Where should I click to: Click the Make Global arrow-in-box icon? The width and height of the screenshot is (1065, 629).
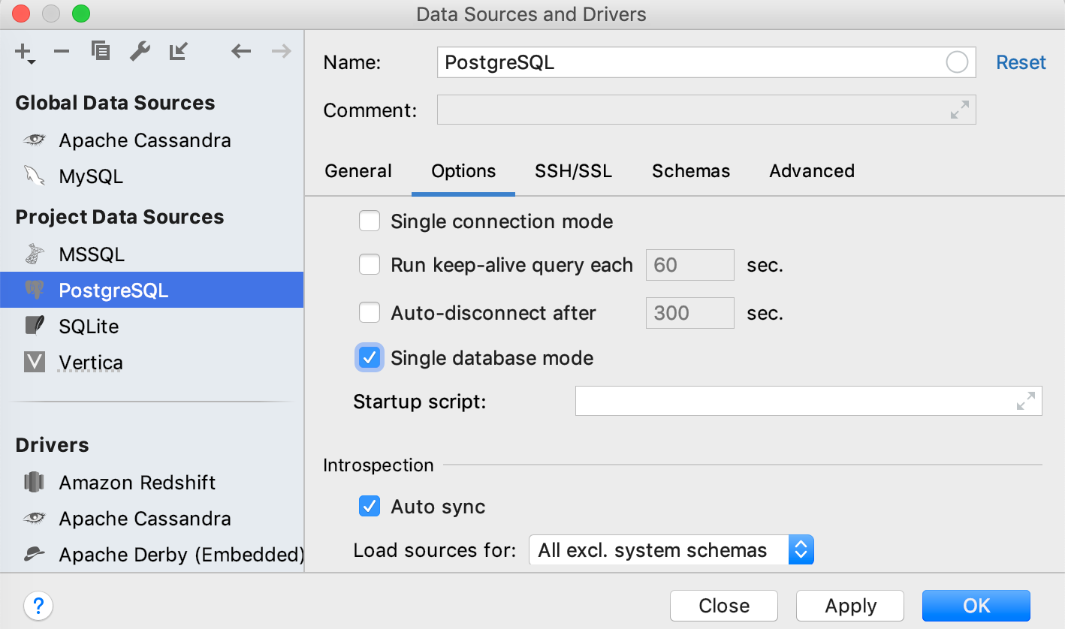tap(179, 51)
